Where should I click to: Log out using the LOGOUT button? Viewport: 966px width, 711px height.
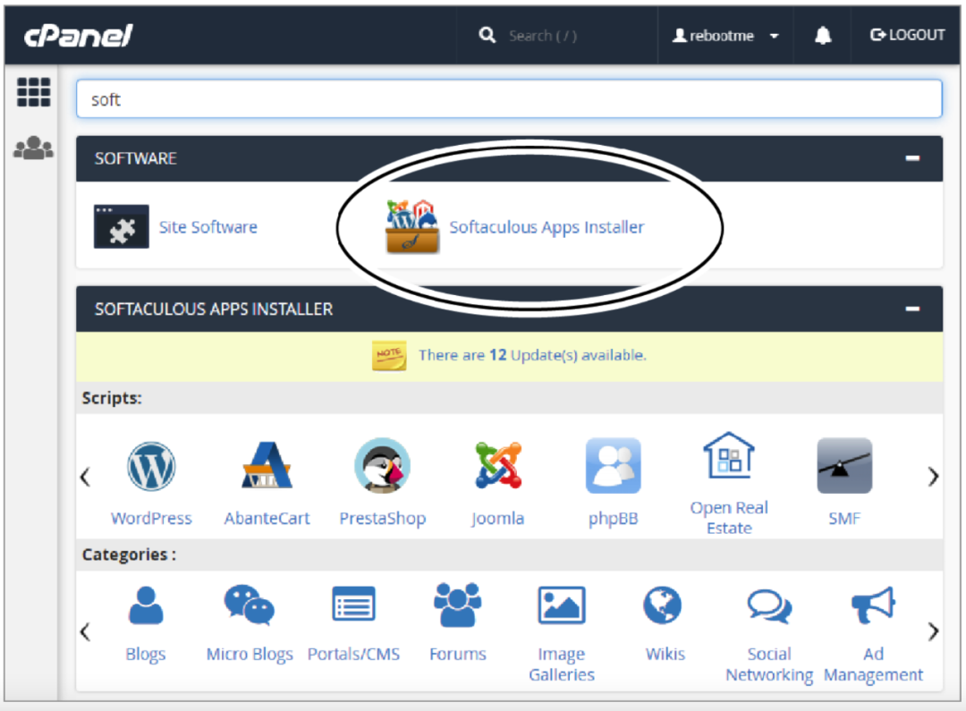[x=907, y=35]
